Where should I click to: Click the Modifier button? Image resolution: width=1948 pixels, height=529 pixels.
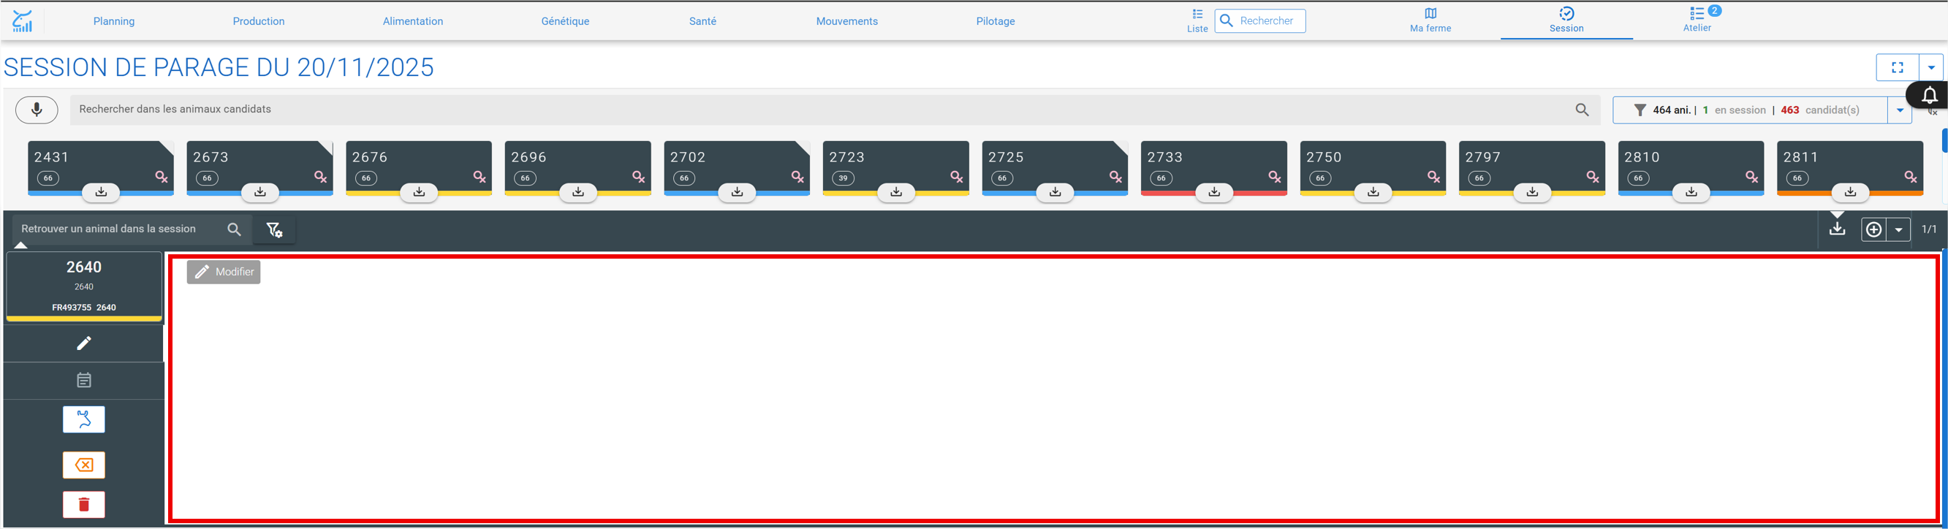tap(224, 272)
